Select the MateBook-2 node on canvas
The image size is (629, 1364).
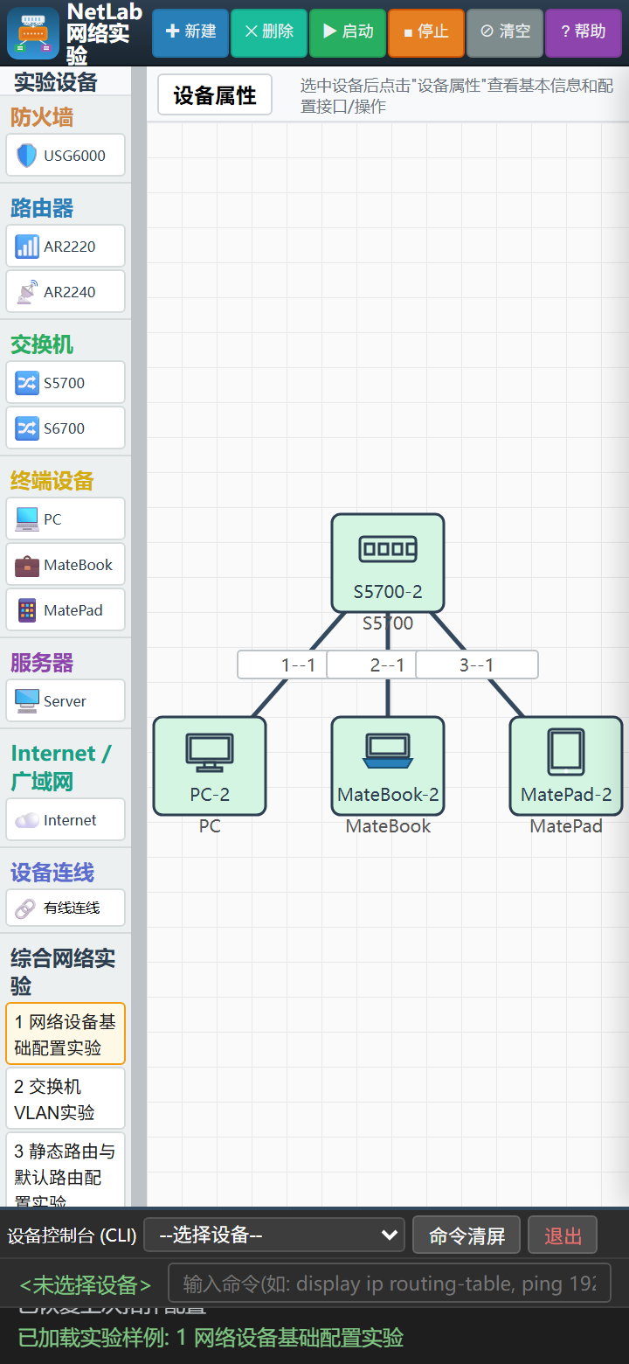click(x=388, y=766)
